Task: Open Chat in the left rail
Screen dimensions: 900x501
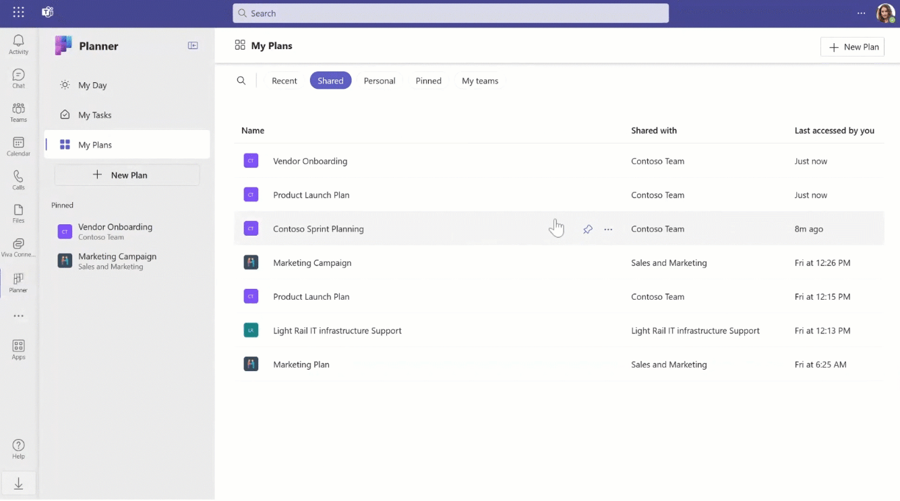Action: point(18,78)
